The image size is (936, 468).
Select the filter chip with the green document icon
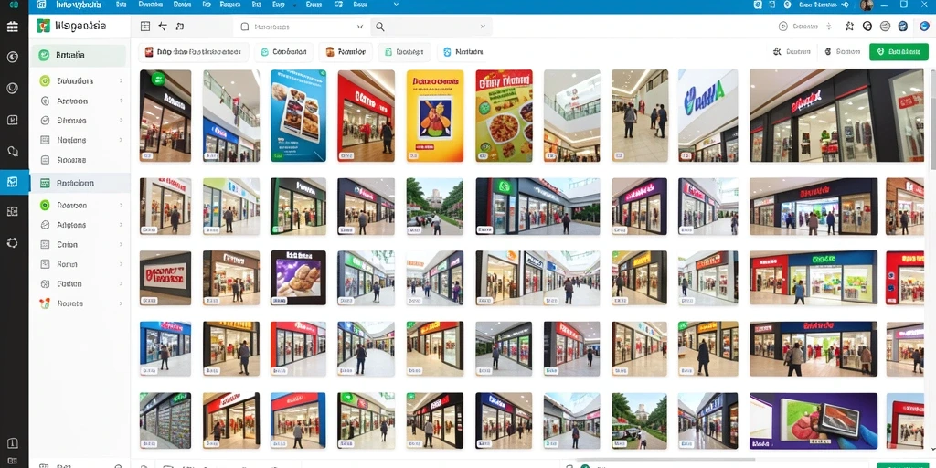pyautogui.click(x=404, y=52)
